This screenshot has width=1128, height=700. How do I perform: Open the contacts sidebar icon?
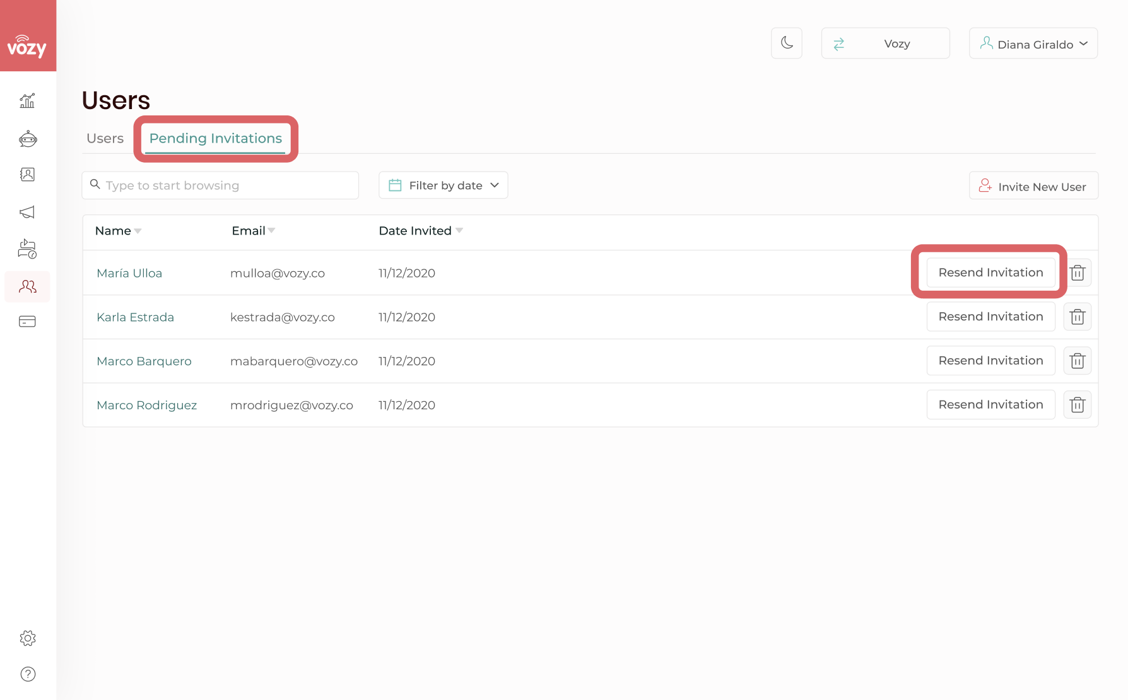27,175
